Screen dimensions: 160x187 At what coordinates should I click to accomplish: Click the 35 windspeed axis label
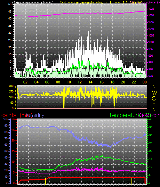pos(10,26)
